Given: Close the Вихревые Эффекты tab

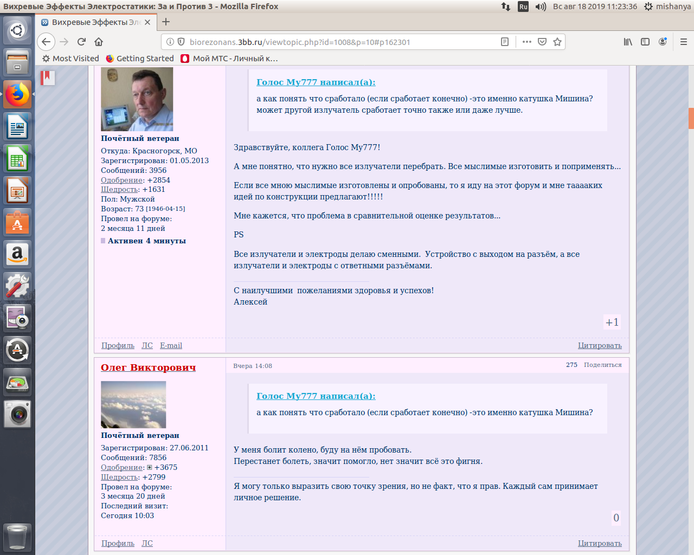Looking at the screenshot, I should point(147,22).
